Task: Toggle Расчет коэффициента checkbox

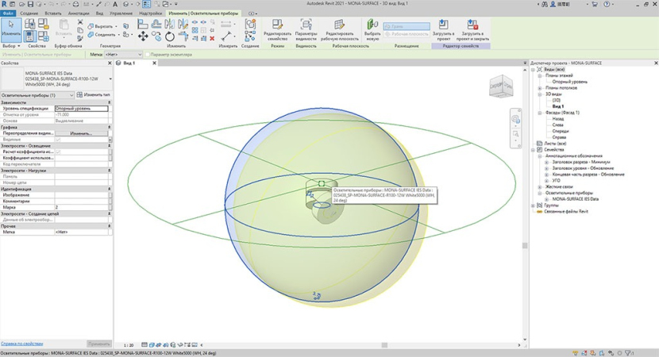Action: click(x=57, y=152)
